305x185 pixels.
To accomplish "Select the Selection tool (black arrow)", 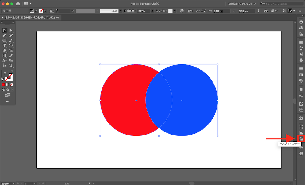I will (4, 30).
